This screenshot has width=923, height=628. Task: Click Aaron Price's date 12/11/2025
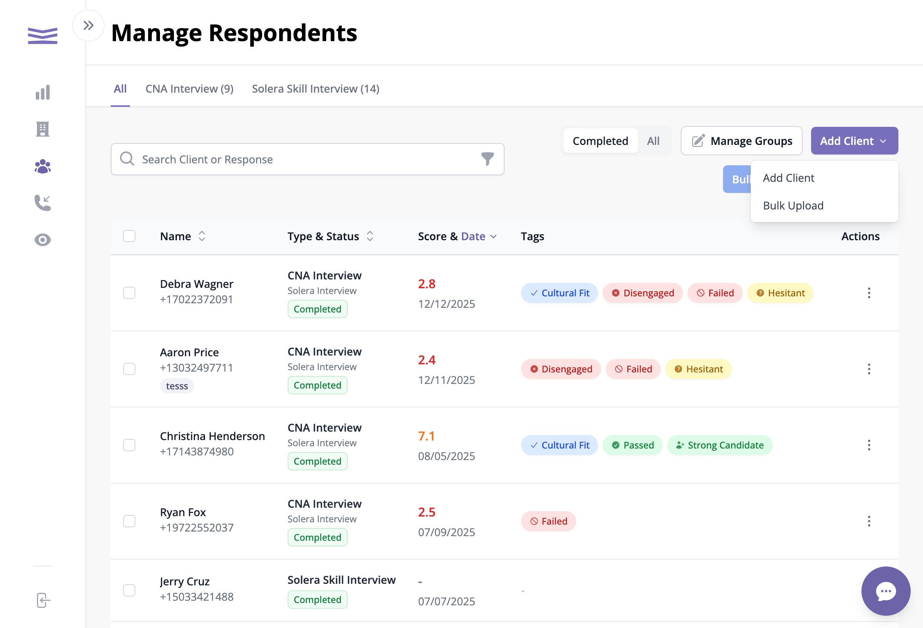click(x=447, y=380)
